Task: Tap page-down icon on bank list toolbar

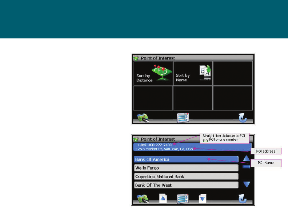Action: click(203, 199)
